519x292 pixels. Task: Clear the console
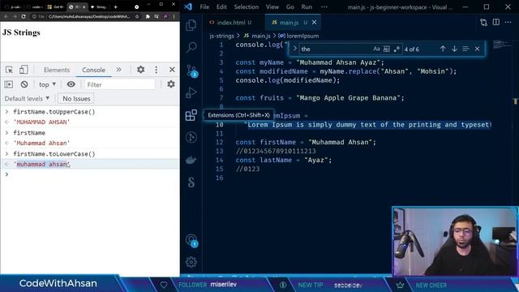24,84
